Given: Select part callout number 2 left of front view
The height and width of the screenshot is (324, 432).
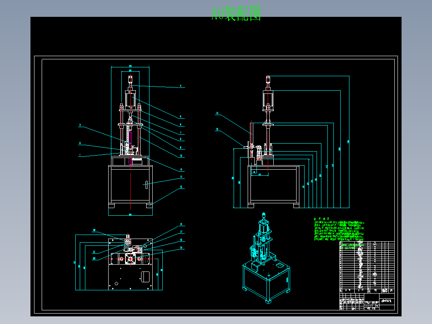Looking at the screenshot, I should (80, 143).
